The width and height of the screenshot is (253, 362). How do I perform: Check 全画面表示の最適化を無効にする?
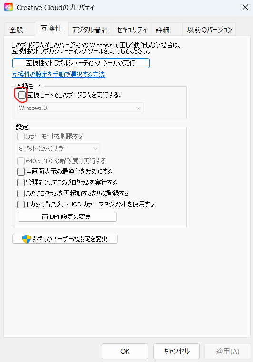pyautogui.click(x=21, y=172)
